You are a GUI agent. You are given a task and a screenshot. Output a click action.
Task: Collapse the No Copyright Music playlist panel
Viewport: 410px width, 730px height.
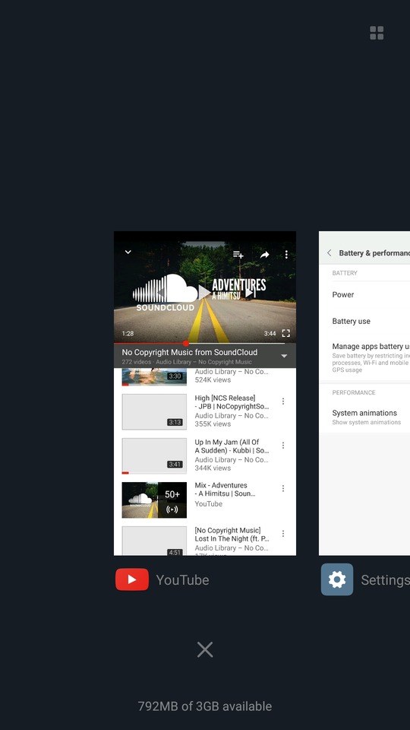pyautogui.click(x=284, y=356)
